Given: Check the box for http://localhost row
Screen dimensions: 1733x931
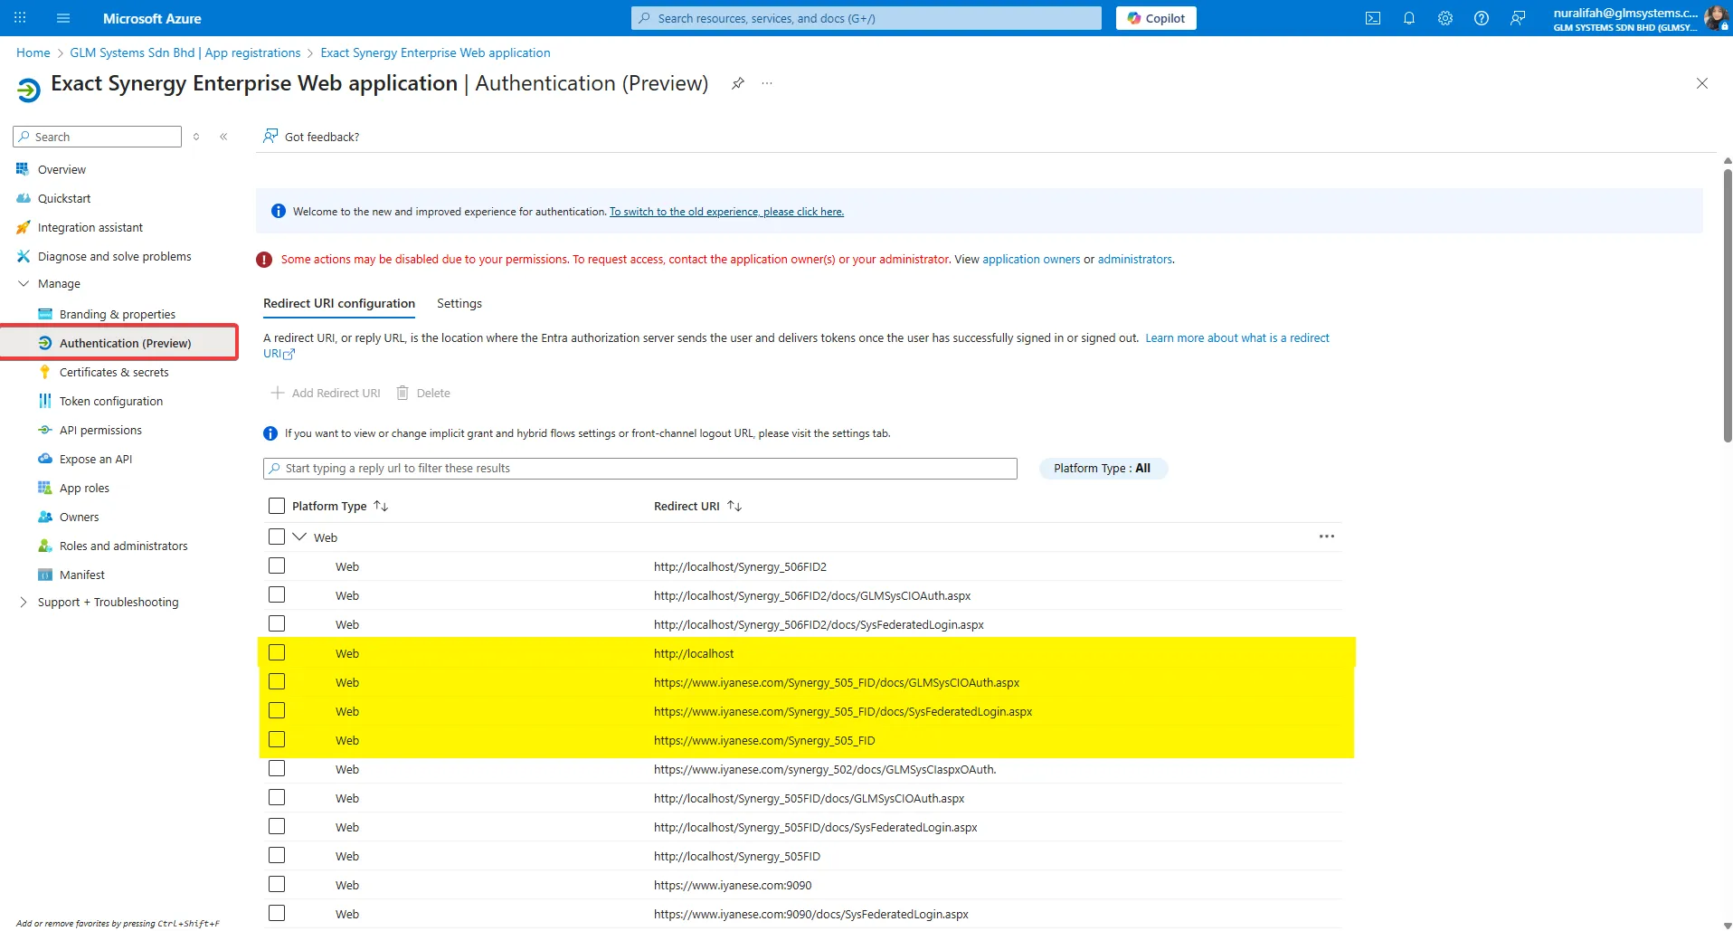Looking at the screenshot, I should coord(277,653).
